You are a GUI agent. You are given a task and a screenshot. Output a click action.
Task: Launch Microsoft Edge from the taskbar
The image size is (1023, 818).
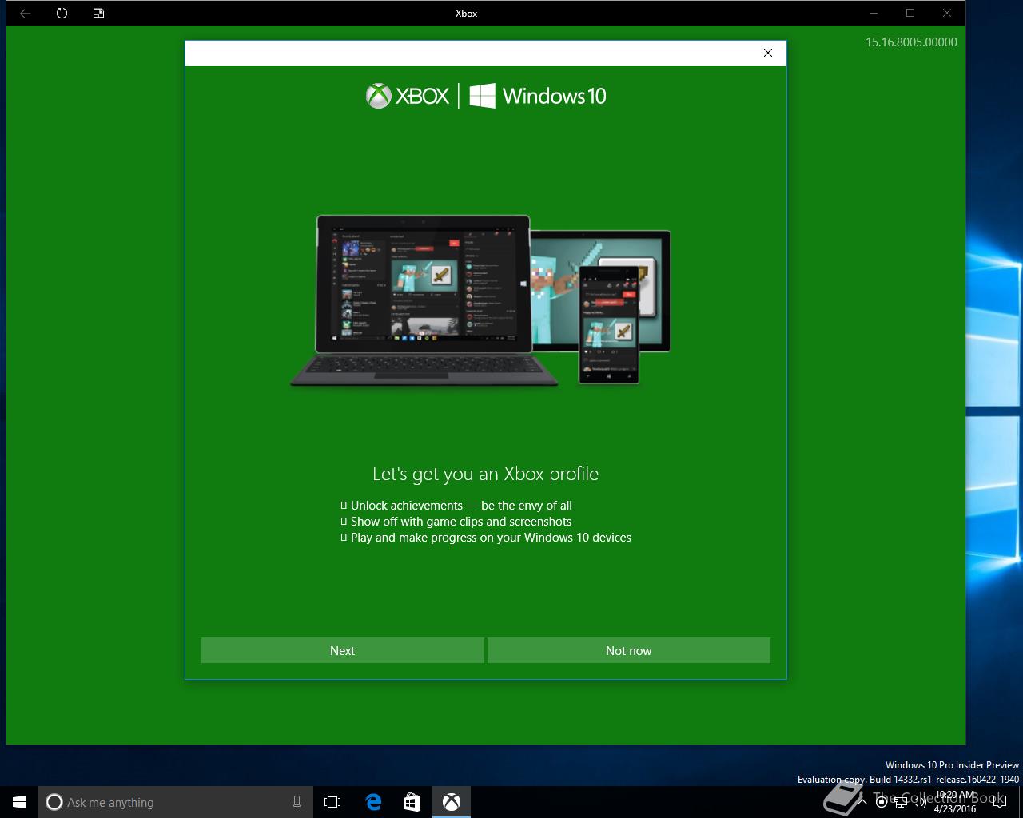pyautogui.click(x=373, y=802)
